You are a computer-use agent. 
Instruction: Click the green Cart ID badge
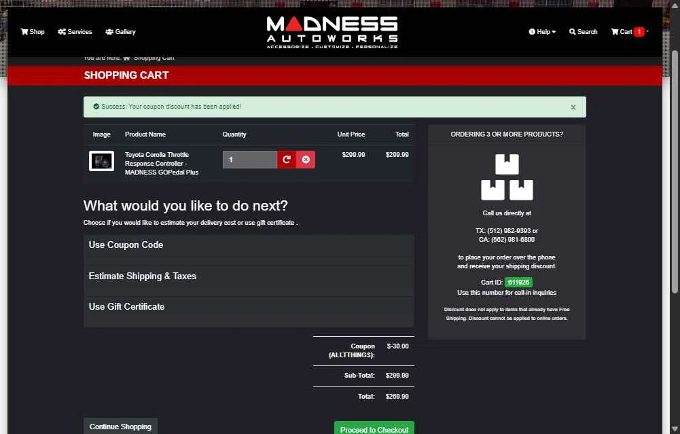(x=519, y=283)
